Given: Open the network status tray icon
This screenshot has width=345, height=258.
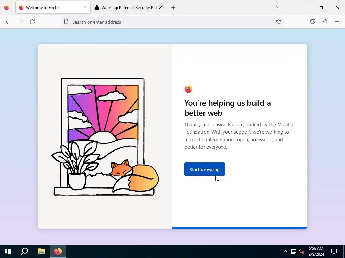Looking at the screenshot, I should [293, 251].
